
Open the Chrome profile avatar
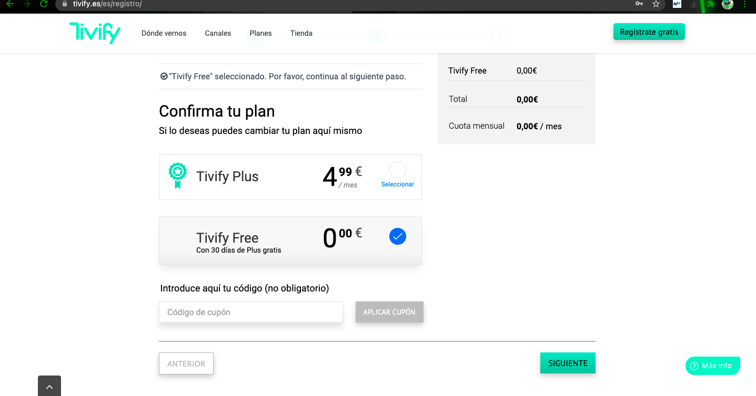(x=728, y=4)
